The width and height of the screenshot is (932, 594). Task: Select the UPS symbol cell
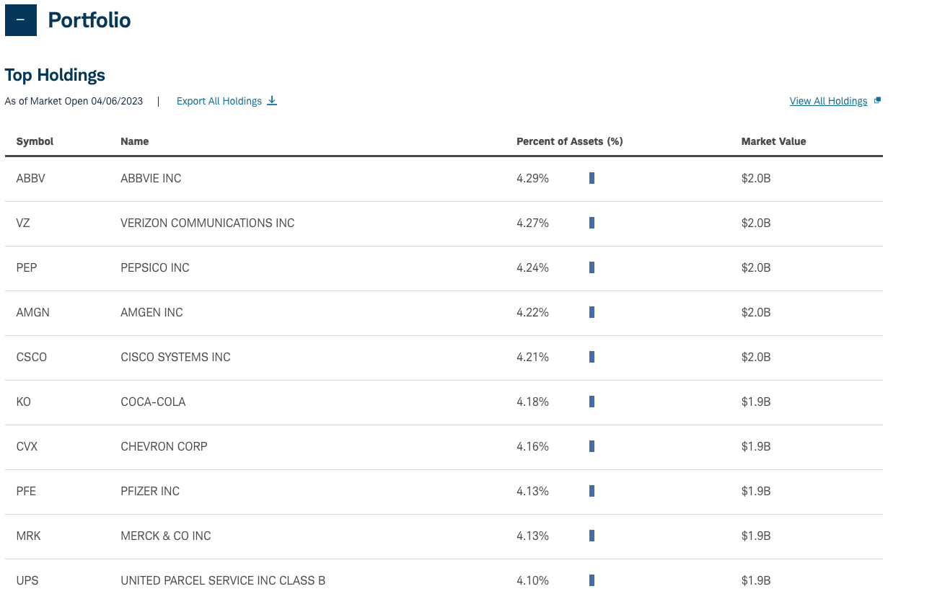pyautogui.click(x=27, y=580)
